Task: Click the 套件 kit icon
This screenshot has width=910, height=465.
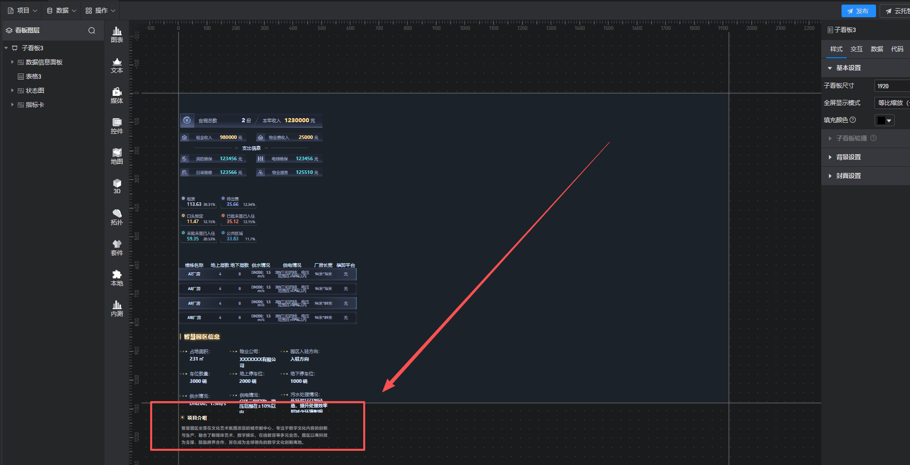Action: click(x=117, y=247)
